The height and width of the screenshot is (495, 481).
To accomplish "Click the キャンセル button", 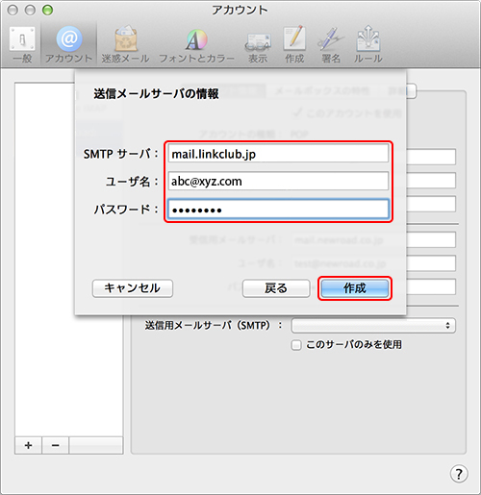I will (133, 288).
